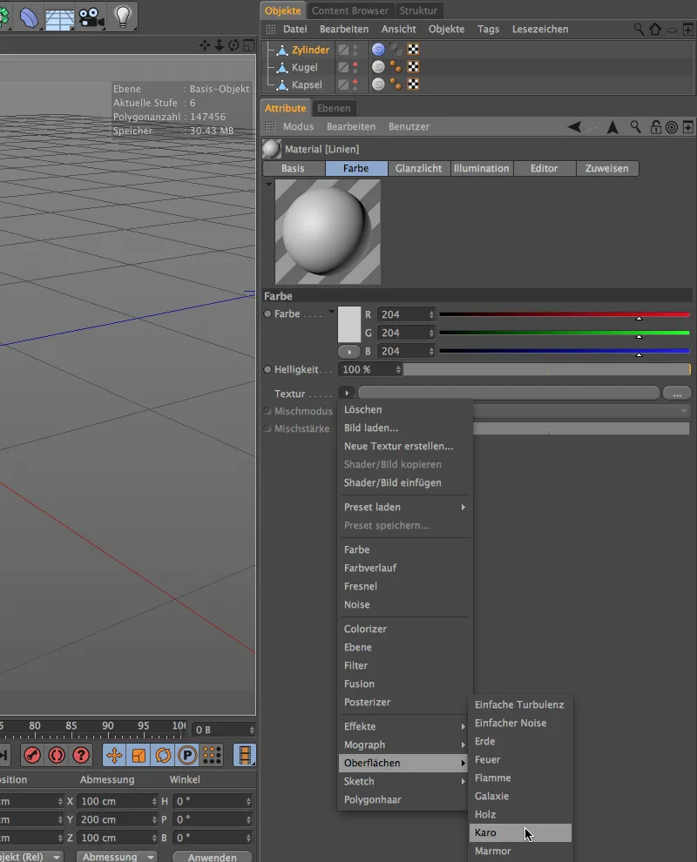Add a floor object via grid icon
Screen dimensions: 697x862
(x=60, y=18)
